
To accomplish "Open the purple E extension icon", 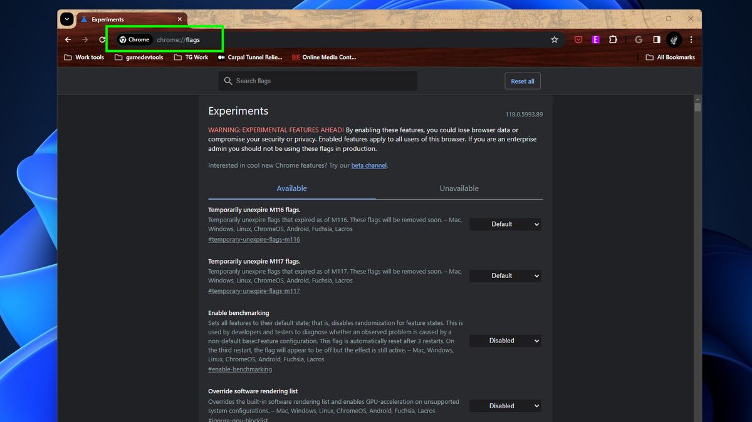I will 595,39.
